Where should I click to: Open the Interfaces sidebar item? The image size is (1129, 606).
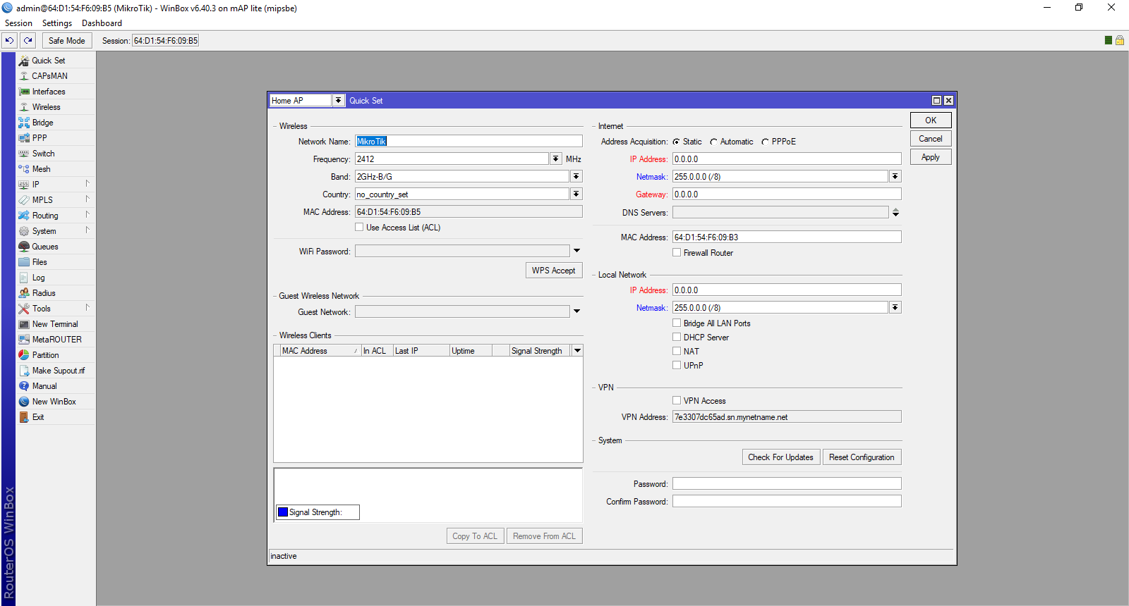click(56, 92)
